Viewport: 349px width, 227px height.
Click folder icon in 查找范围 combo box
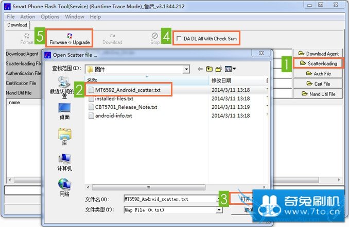pyautogui.click(x=90, y=69)
